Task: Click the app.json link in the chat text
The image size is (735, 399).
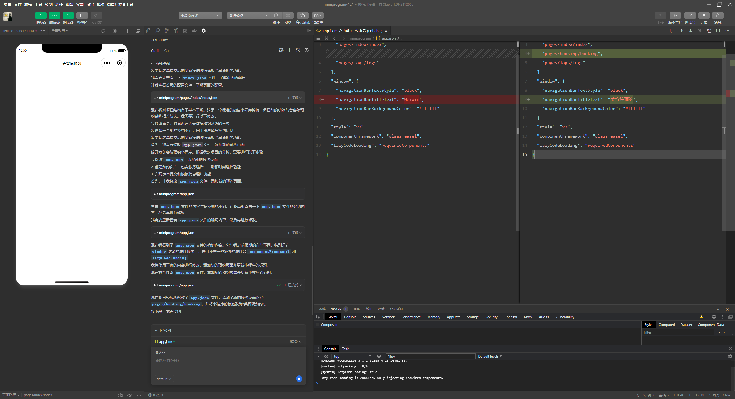Action: (x=192, y=145)
